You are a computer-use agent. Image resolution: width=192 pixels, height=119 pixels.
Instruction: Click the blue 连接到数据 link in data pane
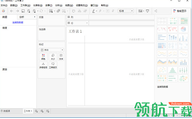(18, 22)
